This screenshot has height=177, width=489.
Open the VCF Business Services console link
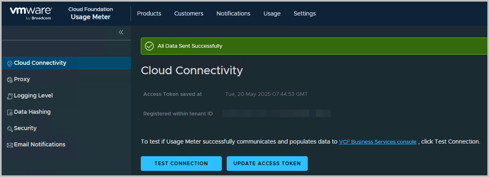point(378,142)
